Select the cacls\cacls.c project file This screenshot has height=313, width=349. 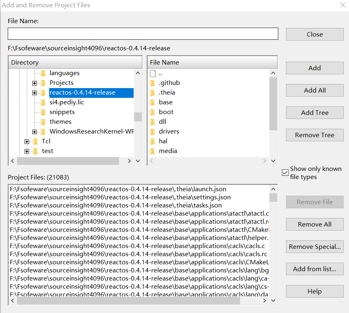click(137, 246)
